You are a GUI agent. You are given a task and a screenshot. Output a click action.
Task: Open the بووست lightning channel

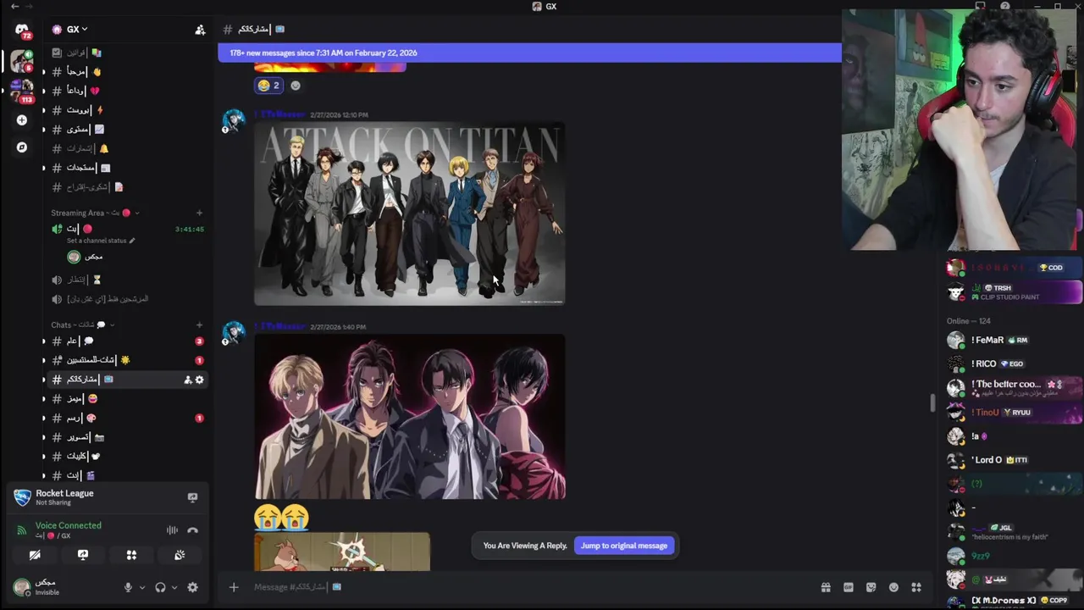tap(125, 110)
